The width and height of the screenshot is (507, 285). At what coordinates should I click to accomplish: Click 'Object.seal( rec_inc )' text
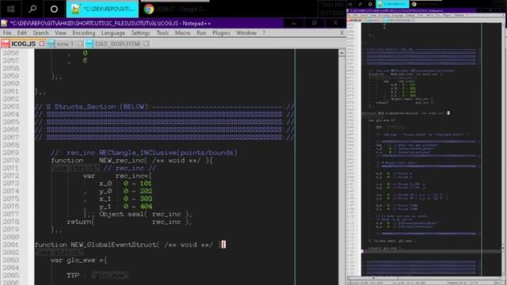click(x=143, y=214)
